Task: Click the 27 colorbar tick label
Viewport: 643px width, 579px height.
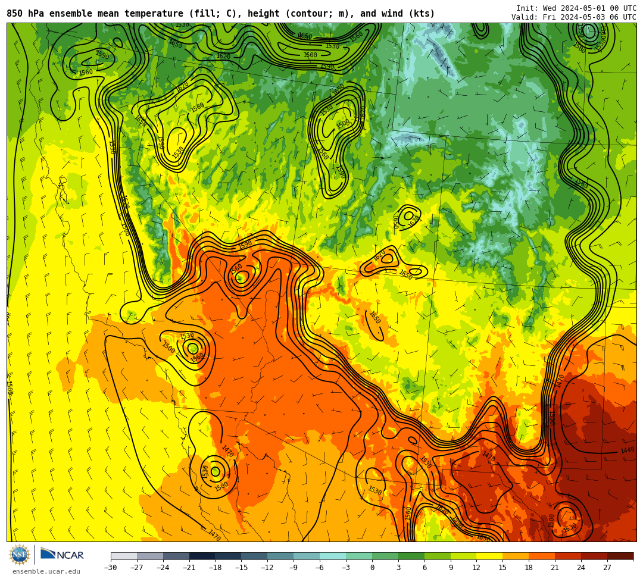Action: [607, 568]
